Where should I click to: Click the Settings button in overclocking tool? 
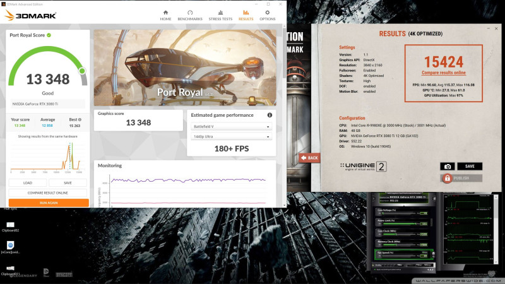point(428,265)
